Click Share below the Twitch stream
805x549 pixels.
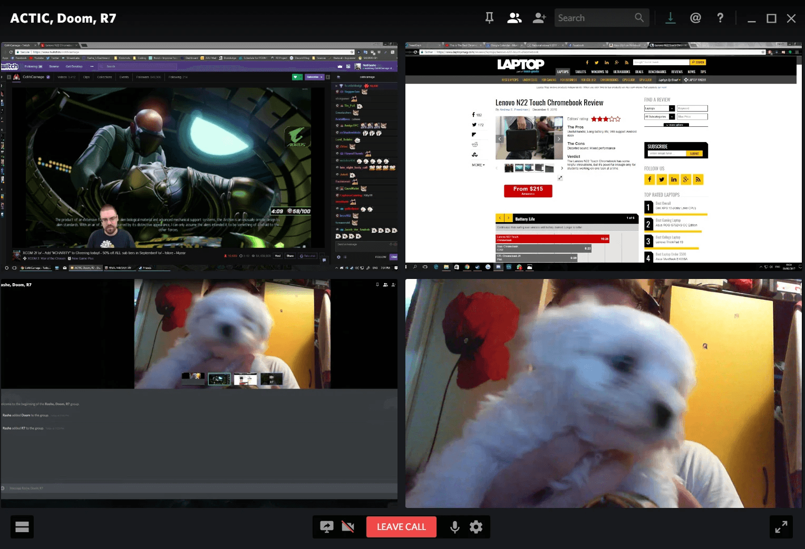coord(290,256)
